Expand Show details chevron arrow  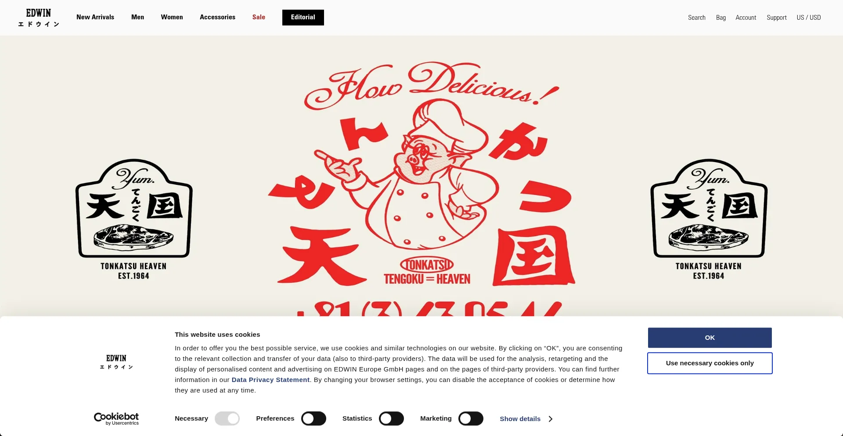coord(551,419)
